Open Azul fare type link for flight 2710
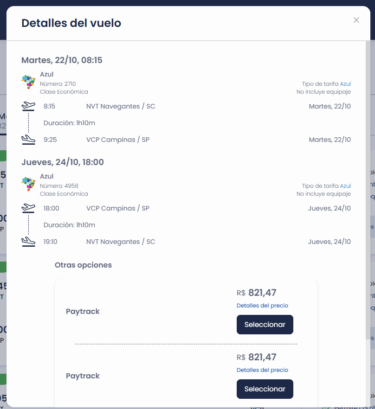The height and width of the screenshot is (409, 375). coord(345,84)
